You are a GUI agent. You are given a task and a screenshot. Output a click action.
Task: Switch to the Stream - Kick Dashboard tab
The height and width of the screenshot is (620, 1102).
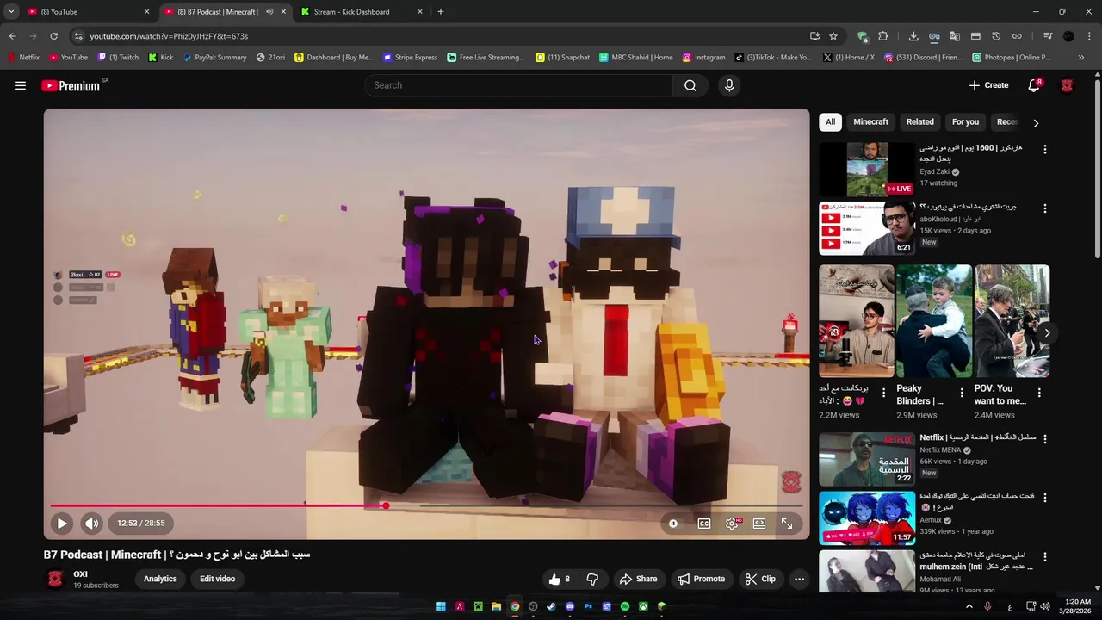pyautogui.click(x=362, y=12)
